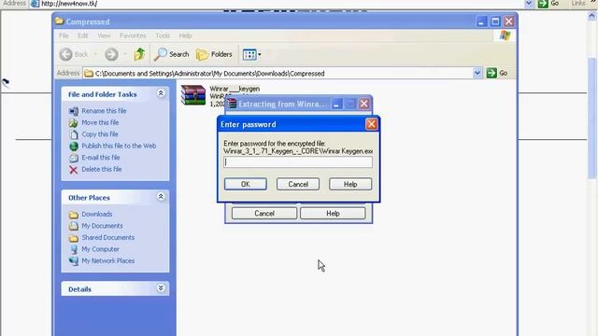Open Shared Documents link

(x=108, y=237)
